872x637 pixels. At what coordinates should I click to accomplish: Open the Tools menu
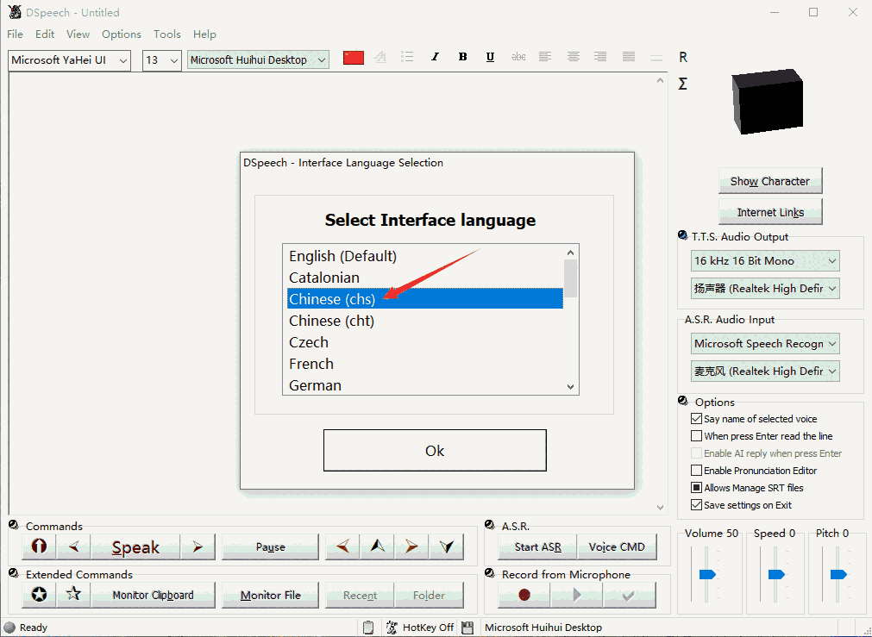tap(167, 34)
